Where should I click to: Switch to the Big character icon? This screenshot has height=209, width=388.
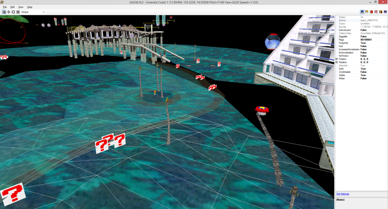coord(385,12)
